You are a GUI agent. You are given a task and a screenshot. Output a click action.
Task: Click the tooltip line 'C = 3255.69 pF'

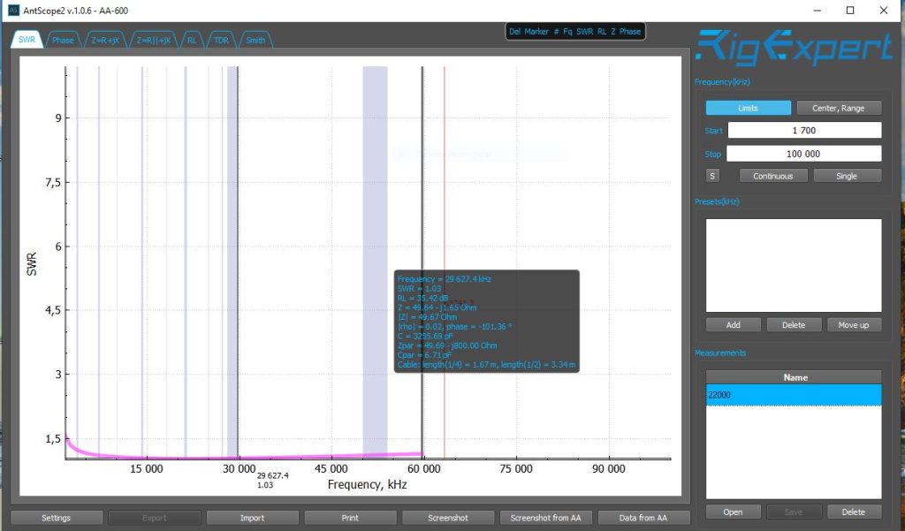[x=425, y=336]
